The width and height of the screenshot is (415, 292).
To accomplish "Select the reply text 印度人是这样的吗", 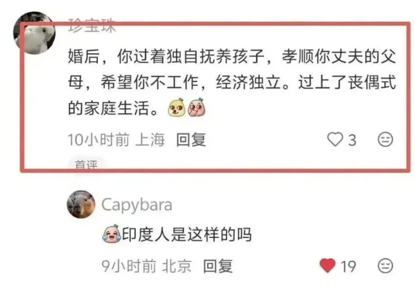I will (x=187, y=234).
